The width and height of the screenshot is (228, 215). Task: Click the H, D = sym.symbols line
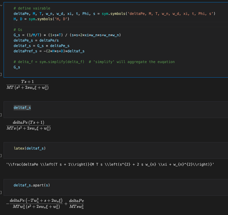pos(47,19)
